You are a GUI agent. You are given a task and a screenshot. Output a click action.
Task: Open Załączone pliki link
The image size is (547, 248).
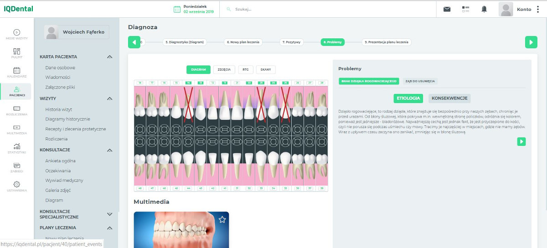pos(60,87)
